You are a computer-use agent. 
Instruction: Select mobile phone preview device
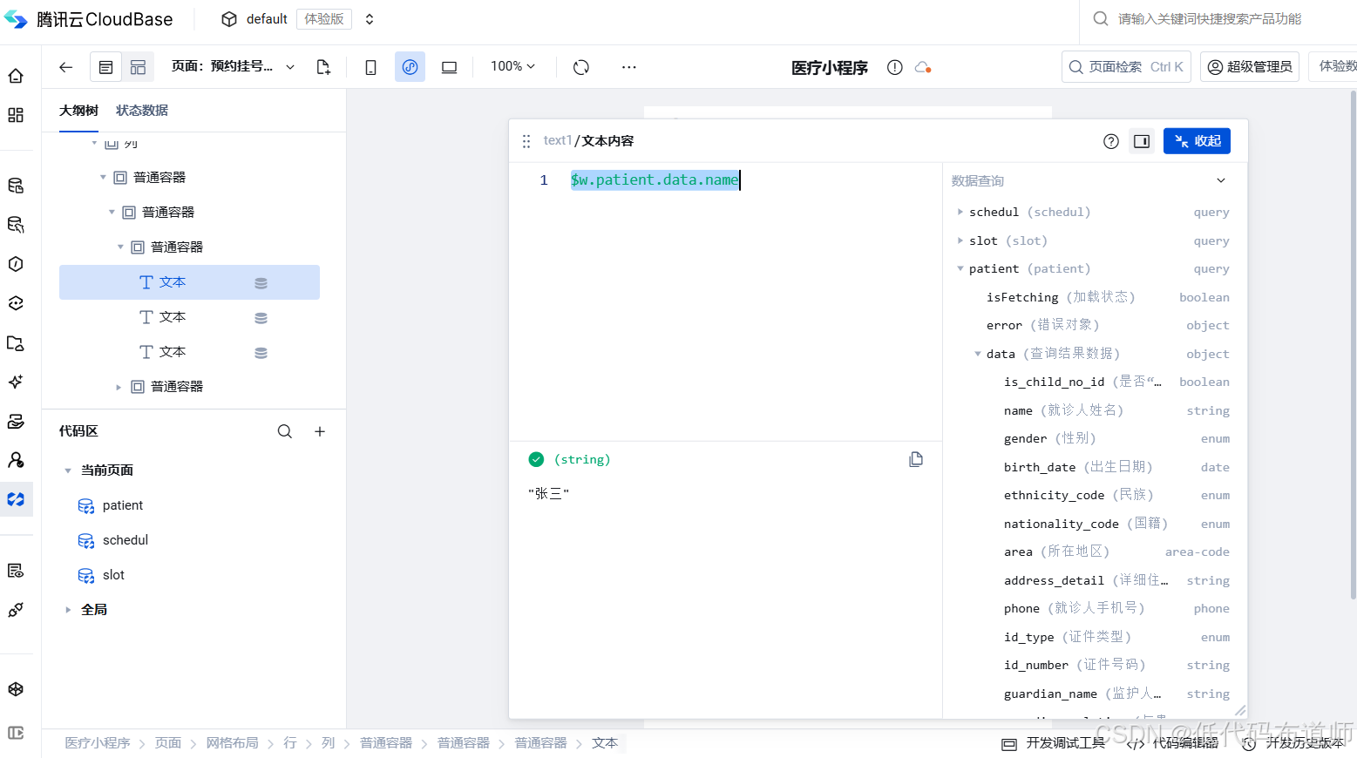[370, 67]
